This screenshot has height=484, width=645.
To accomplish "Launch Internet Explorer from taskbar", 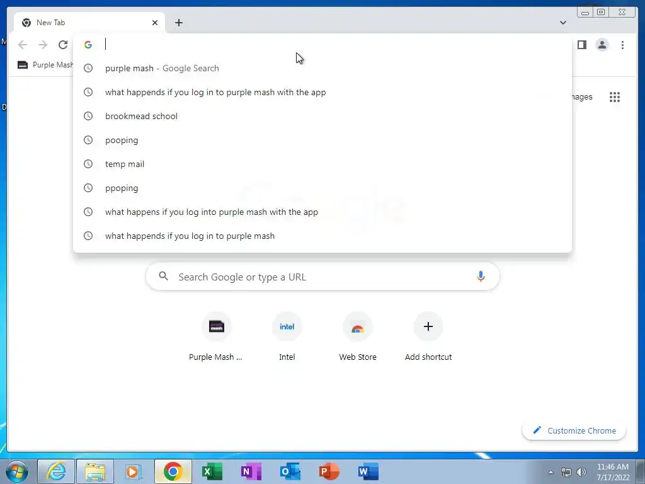I will (x=56, y=471).
